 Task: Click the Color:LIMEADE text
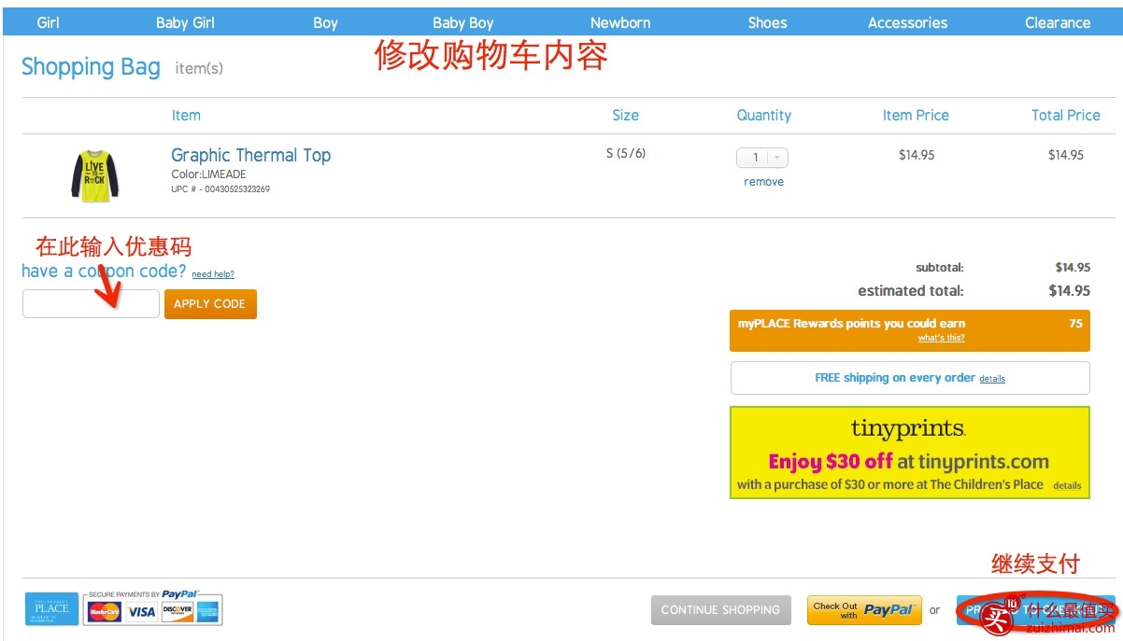(208, 174)
